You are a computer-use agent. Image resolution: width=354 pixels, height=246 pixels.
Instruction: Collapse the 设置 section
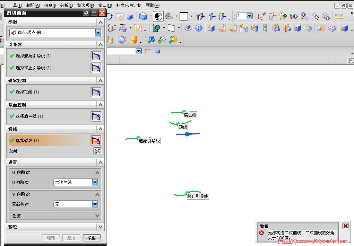101,162
